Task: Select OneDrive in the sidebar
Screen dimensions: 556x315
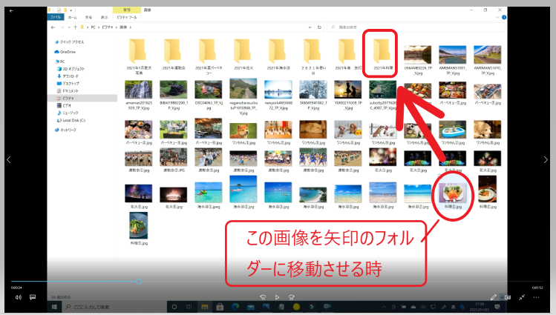Action: click(x=68, y=52)
